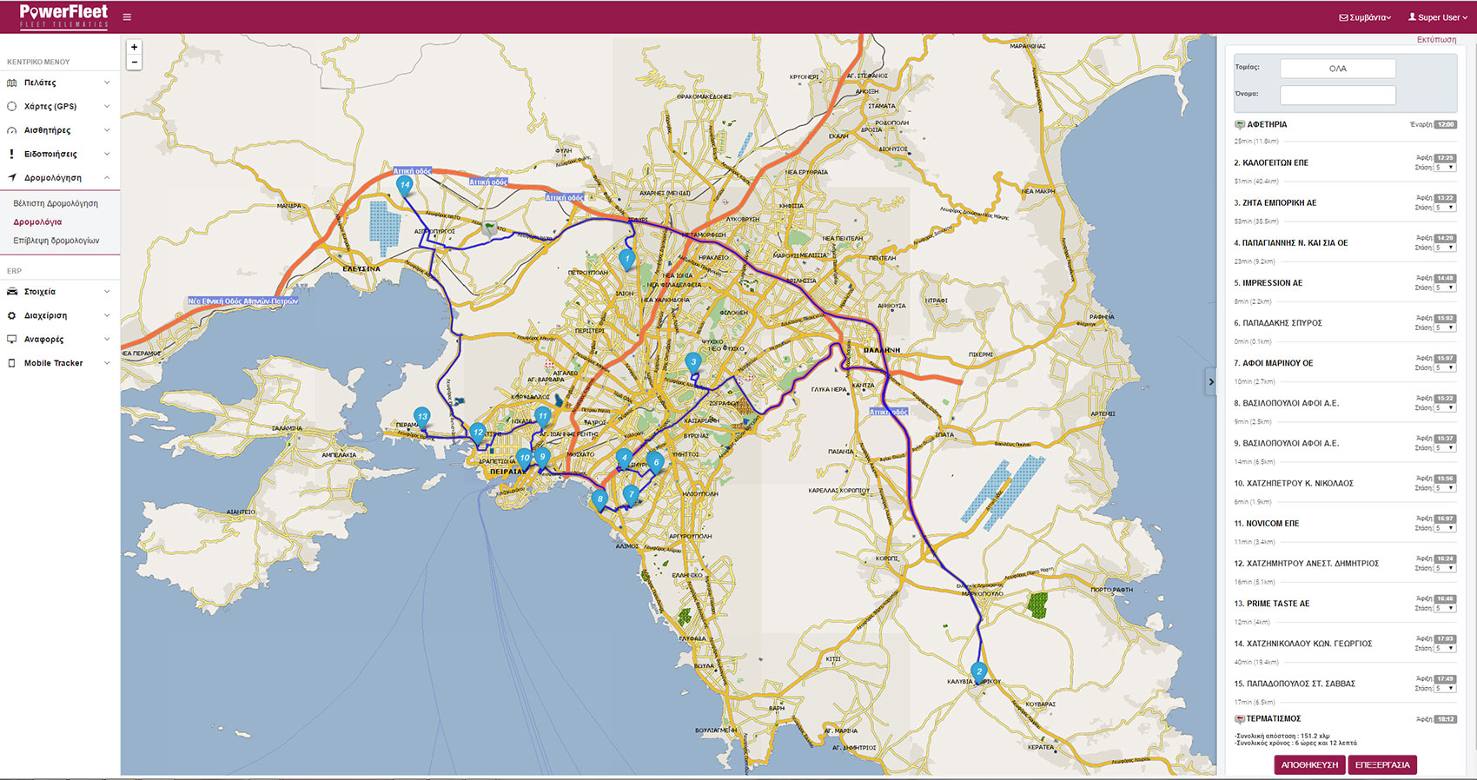Select Επίβλεψη δρομολογίων submenu item
Screen dimensions: 1477x780
click(56, 241)
